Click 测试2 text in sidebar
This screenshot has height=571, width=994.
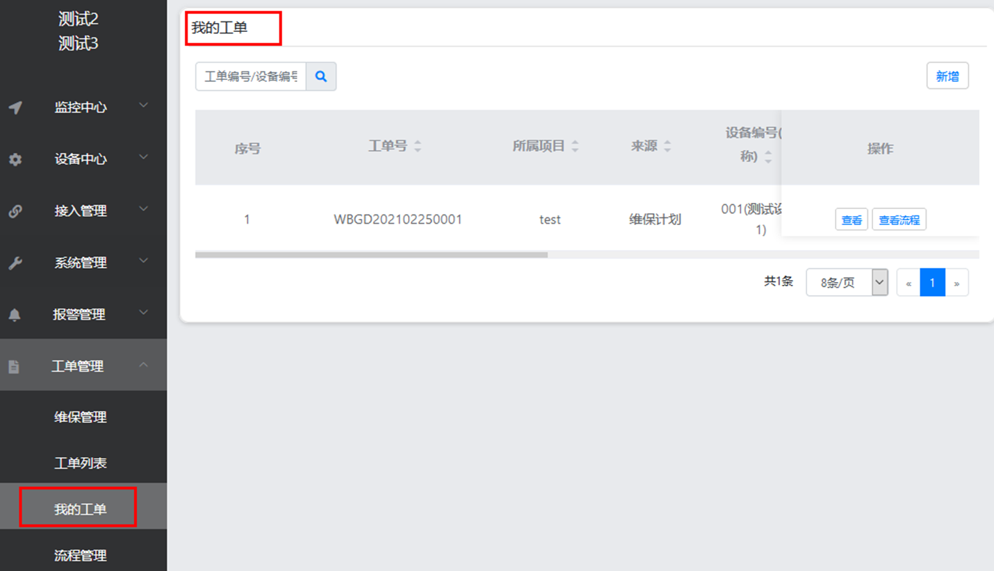(79, 19)
